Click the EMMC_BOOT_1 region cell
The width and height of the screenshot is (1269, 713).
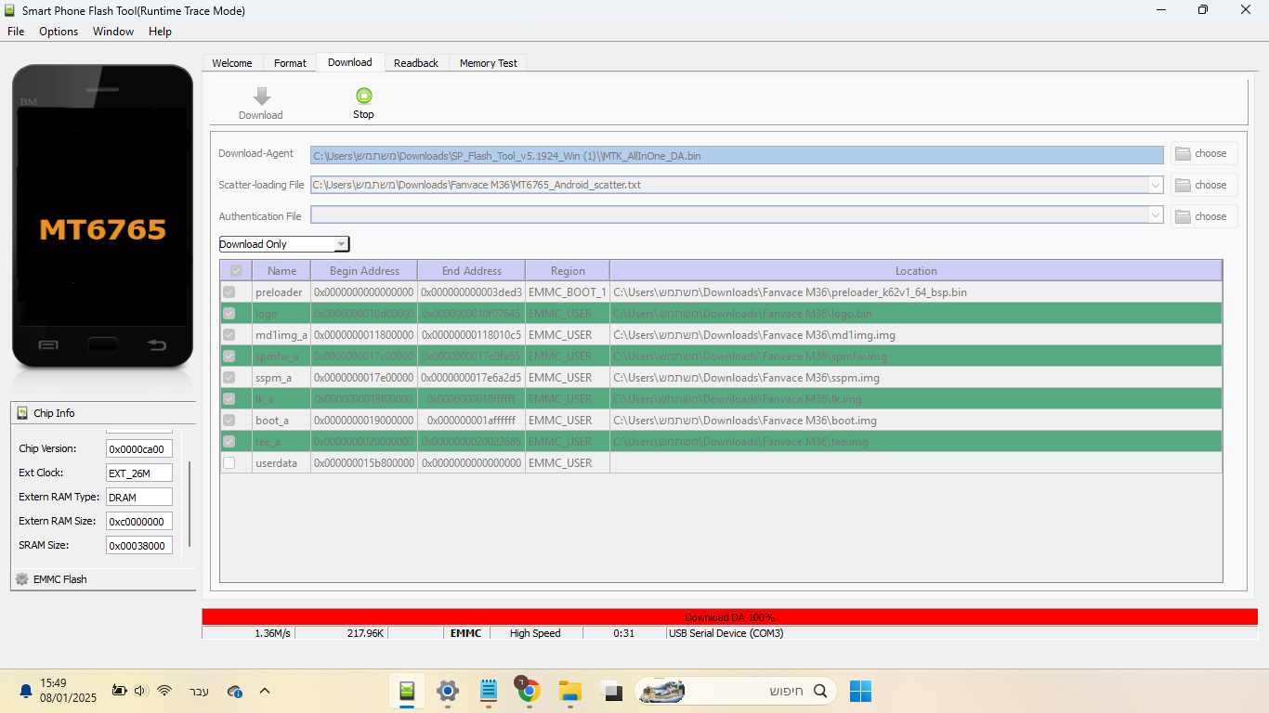tap(568, 292)
